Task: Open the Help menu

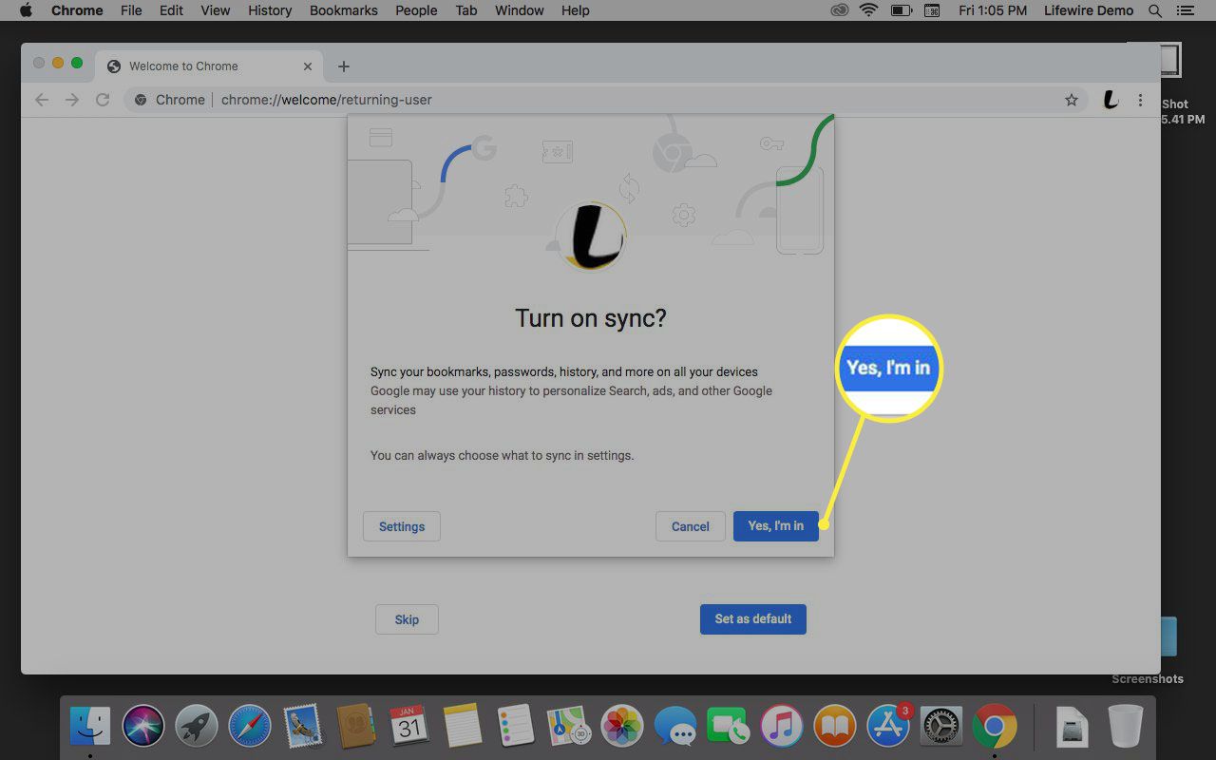Action: click(x=576, y=10)
